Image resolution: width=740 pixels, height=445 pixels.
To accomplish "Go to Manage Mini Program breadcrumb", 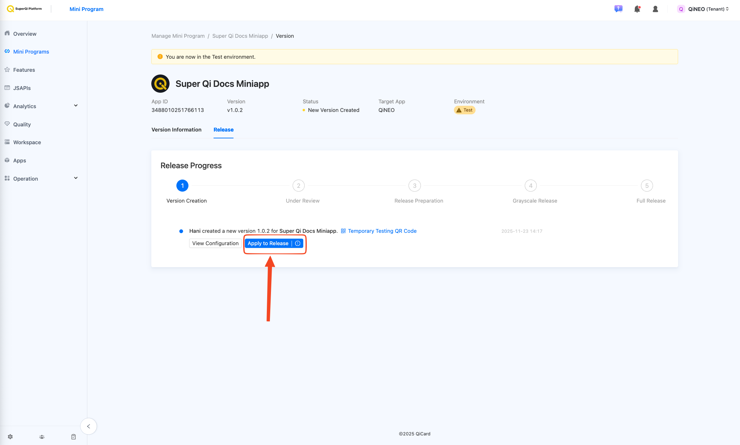I will coord(178,36).
